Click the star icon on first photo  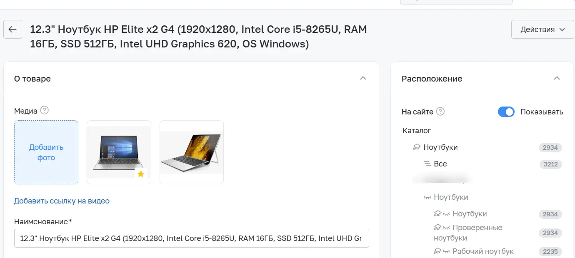point(141,174)
